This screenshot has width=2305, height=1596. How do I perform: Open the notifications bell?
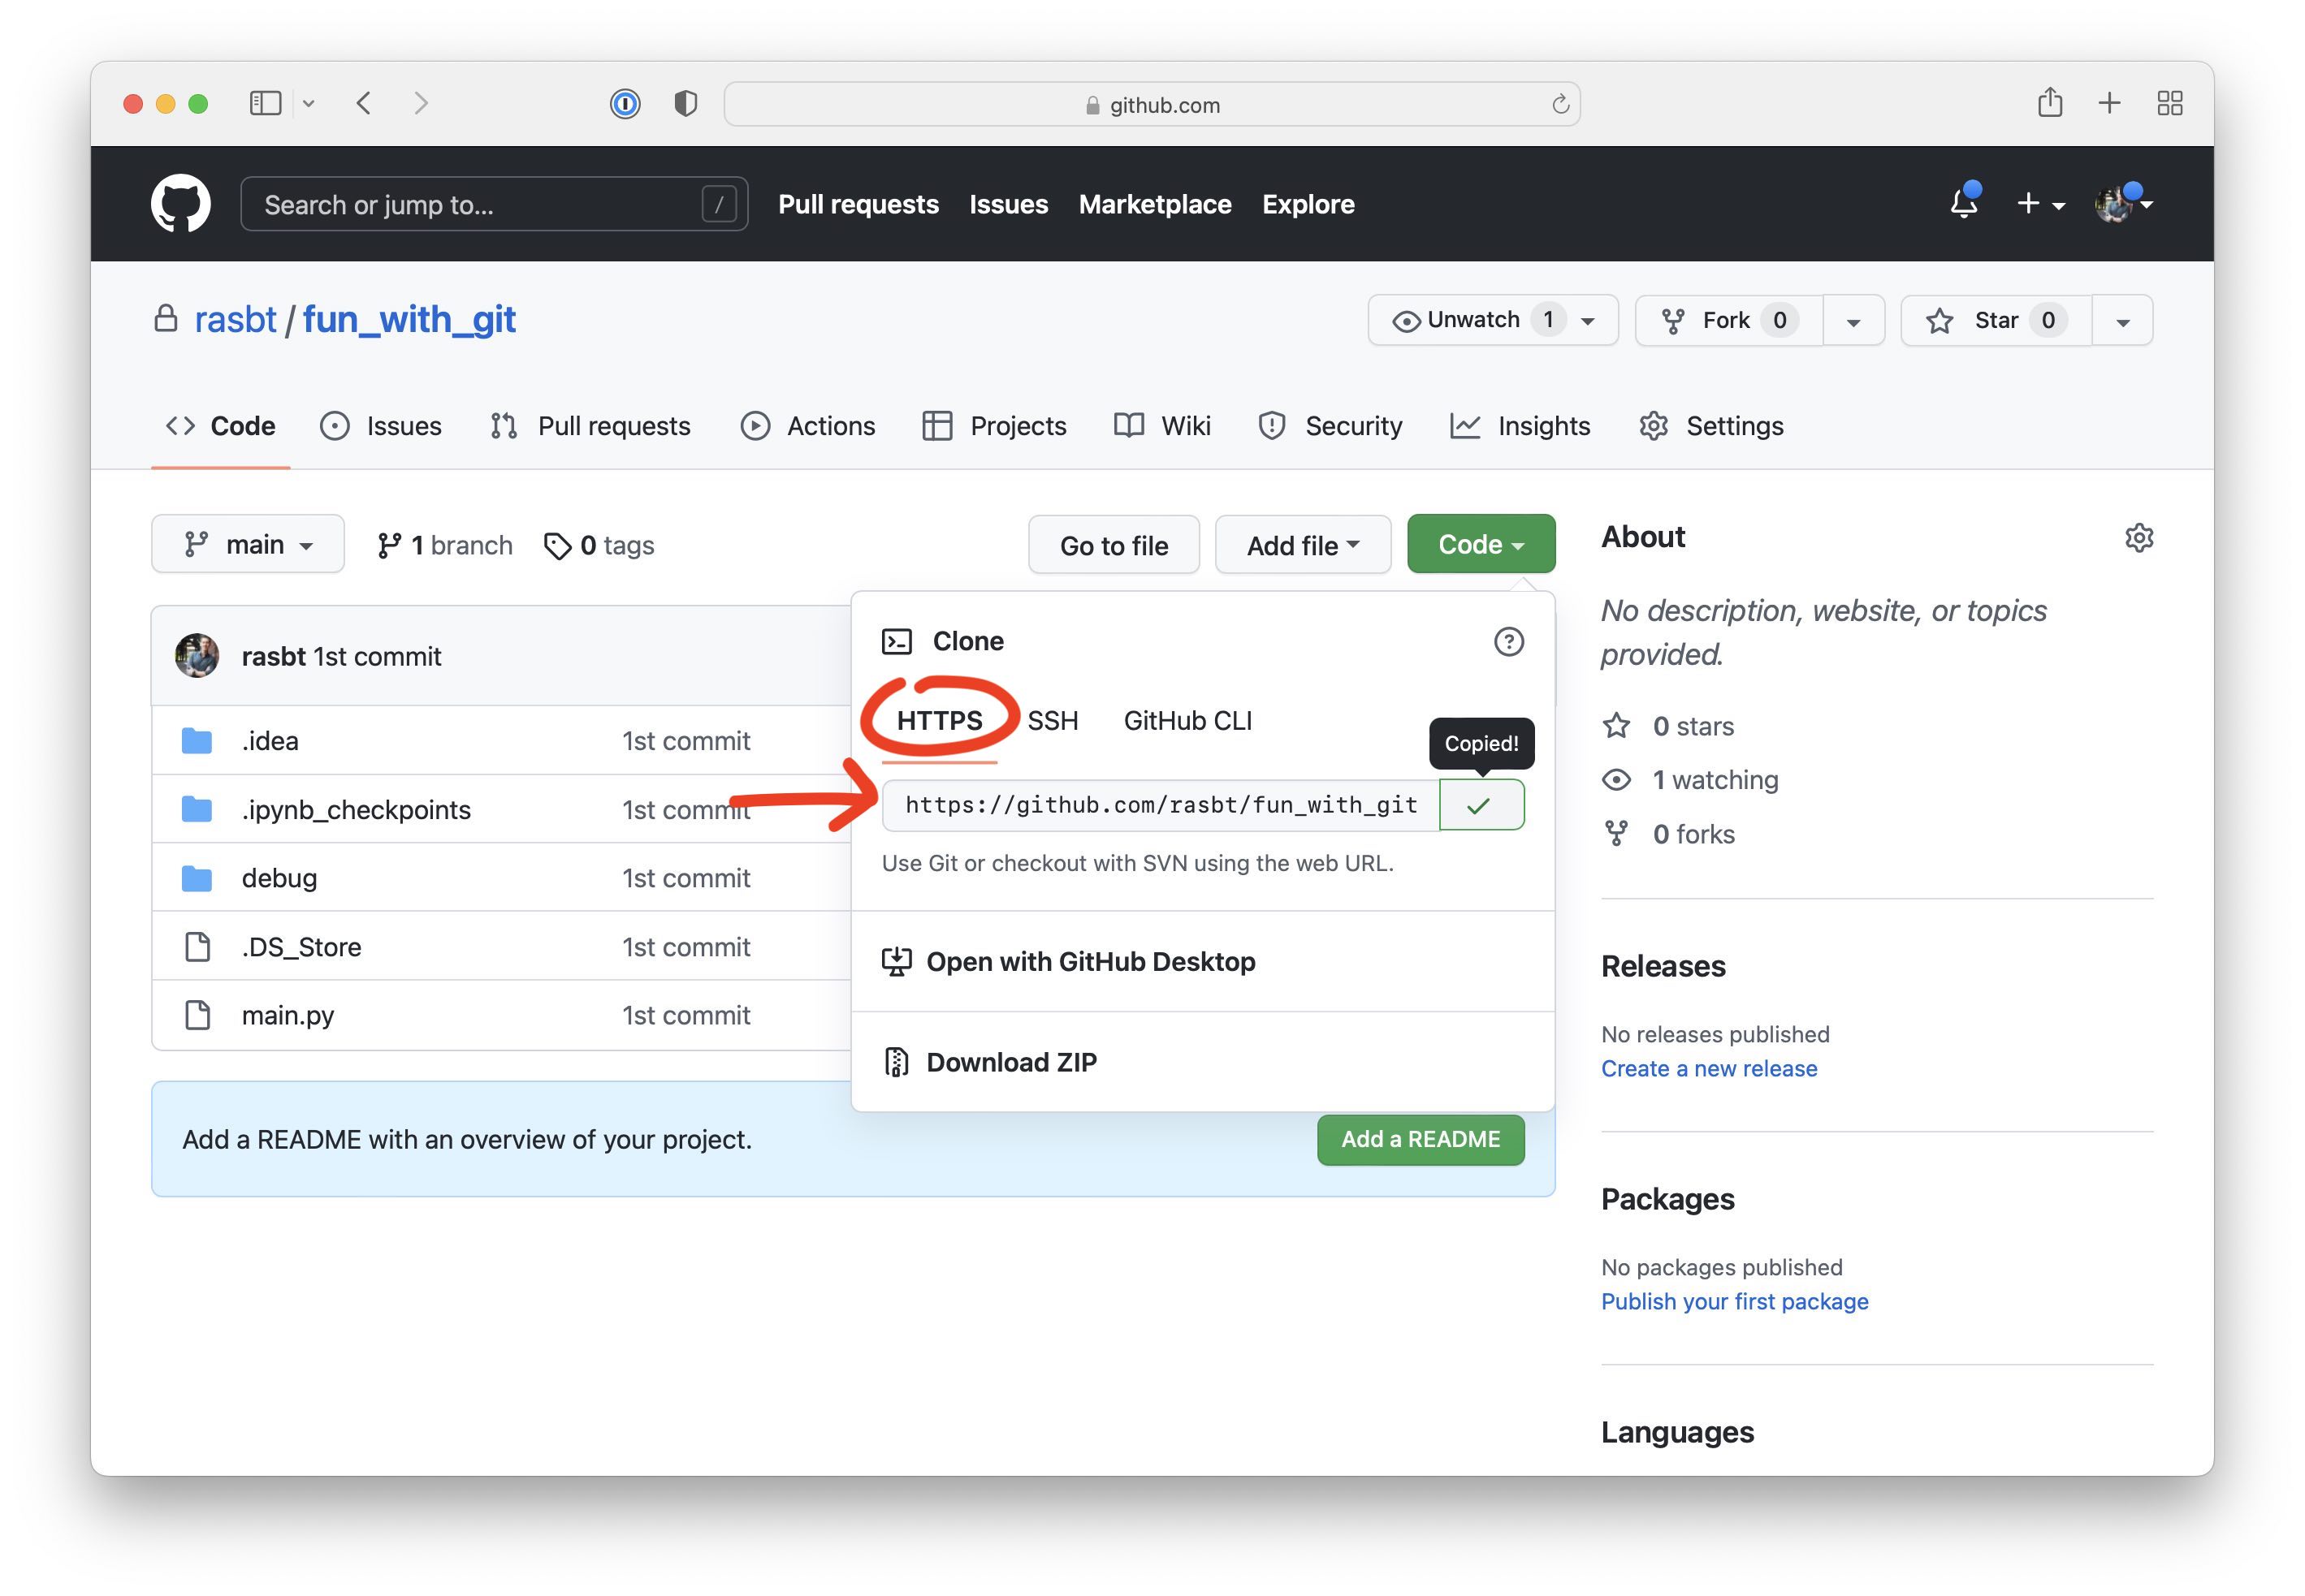pos(1964,203)
